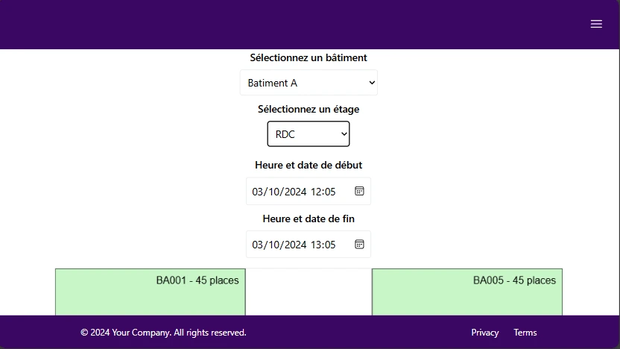Open the calendar picker for end date
620x349 pixels.
(359, 244)
